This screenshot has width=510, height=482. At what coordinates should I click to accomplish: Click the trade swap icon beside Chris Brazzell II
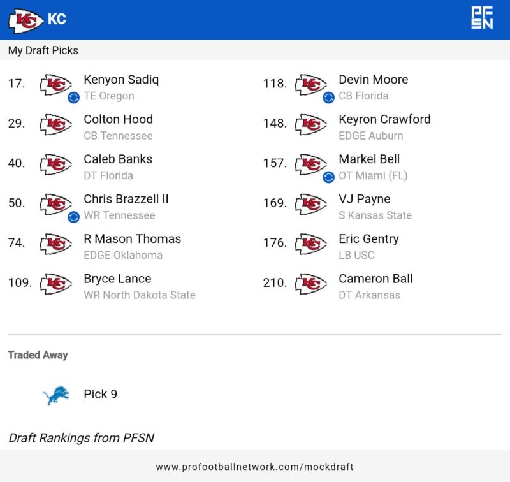coord(73,217)
